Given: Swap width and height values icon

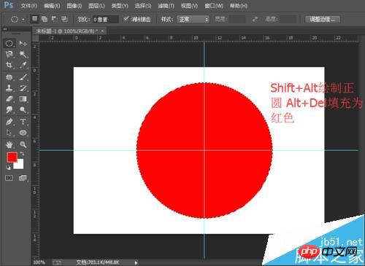Looking at the screenshot, I should tap(255, 19).
